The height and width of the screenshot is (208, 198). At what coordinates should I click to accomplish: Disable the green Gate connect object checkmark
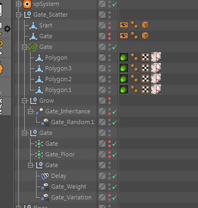click(114, 47)
